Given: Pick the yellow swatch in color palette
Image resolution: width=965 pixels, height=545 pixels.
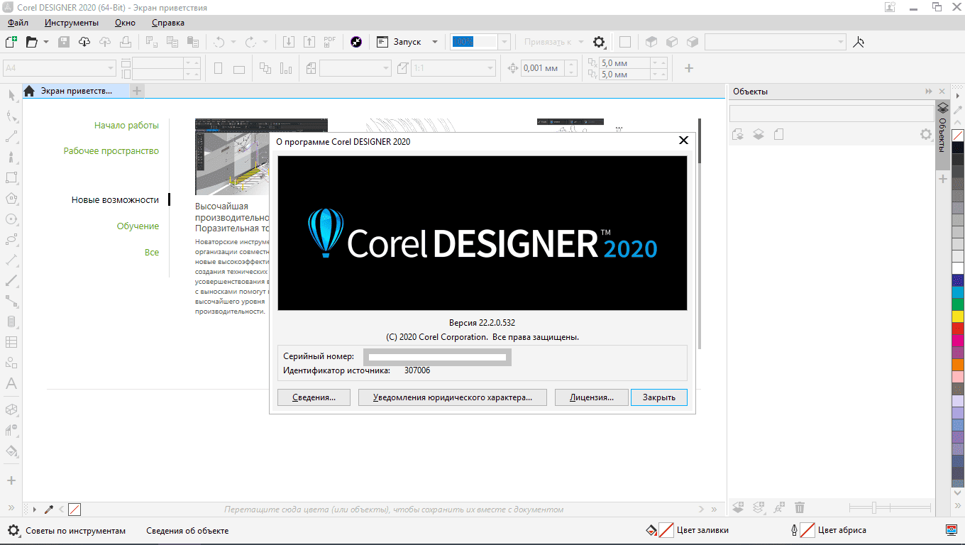Looking at the screenshot, I should 958,316.
